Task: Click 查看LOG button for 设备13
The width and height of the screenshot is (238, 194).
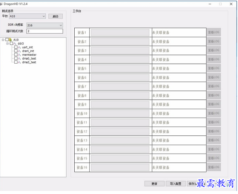Action: click(x=214, y=140)
